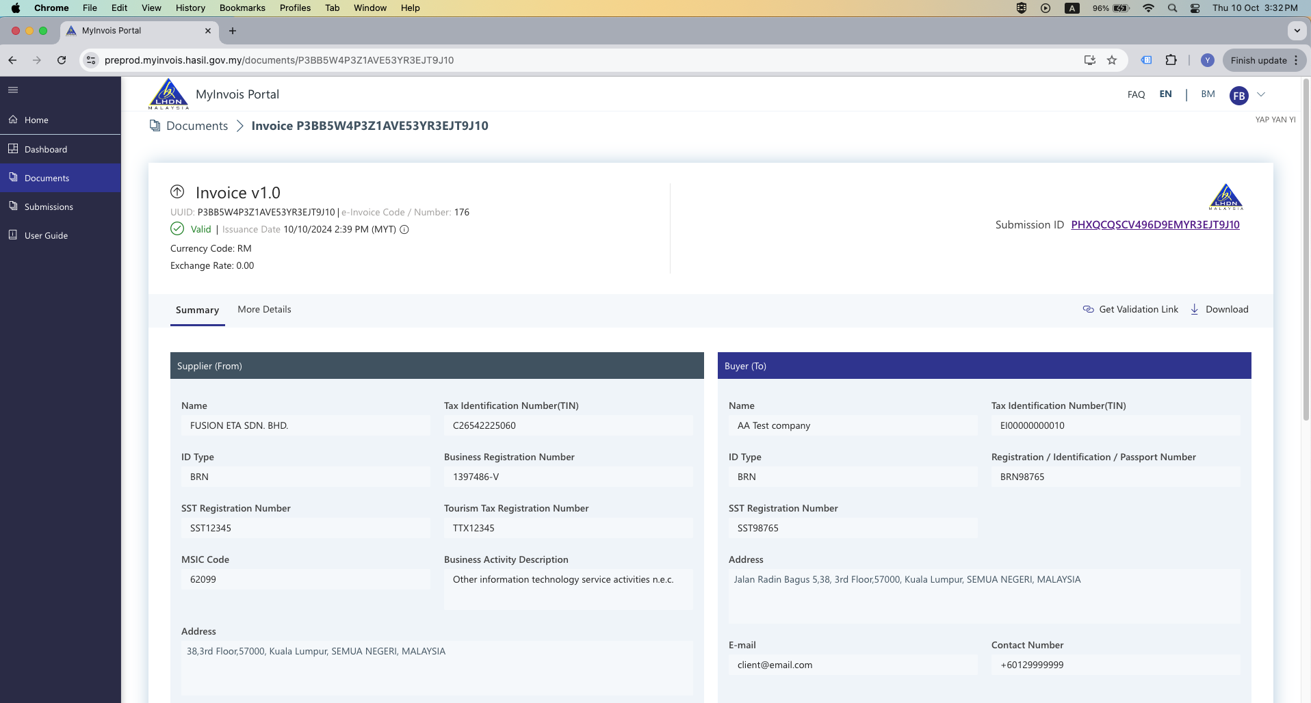Click the issuance date info icon
Screen dimensions: 1311x703
(404, 230)
